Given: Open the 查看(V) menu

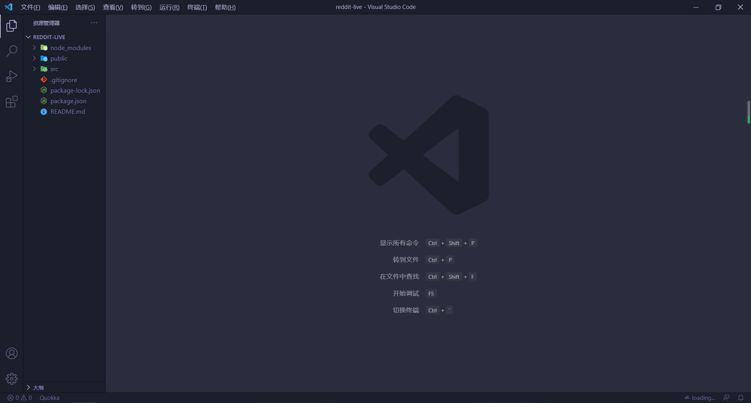Looking at the screenshot, I should [113, 7].
